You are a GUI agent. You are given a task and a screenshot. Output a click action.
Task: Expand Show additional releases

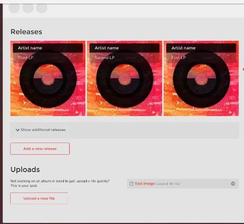[125, 130]
